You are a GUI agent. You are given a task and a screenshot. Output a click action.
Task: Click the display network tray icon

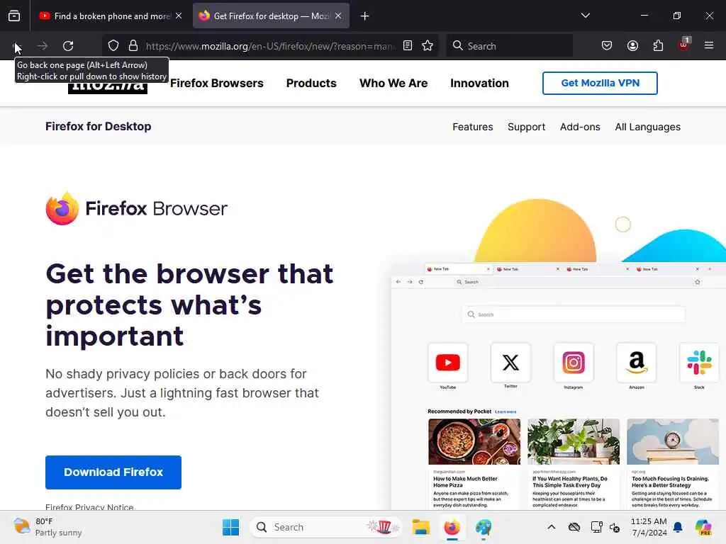click(x=596, y=527)
